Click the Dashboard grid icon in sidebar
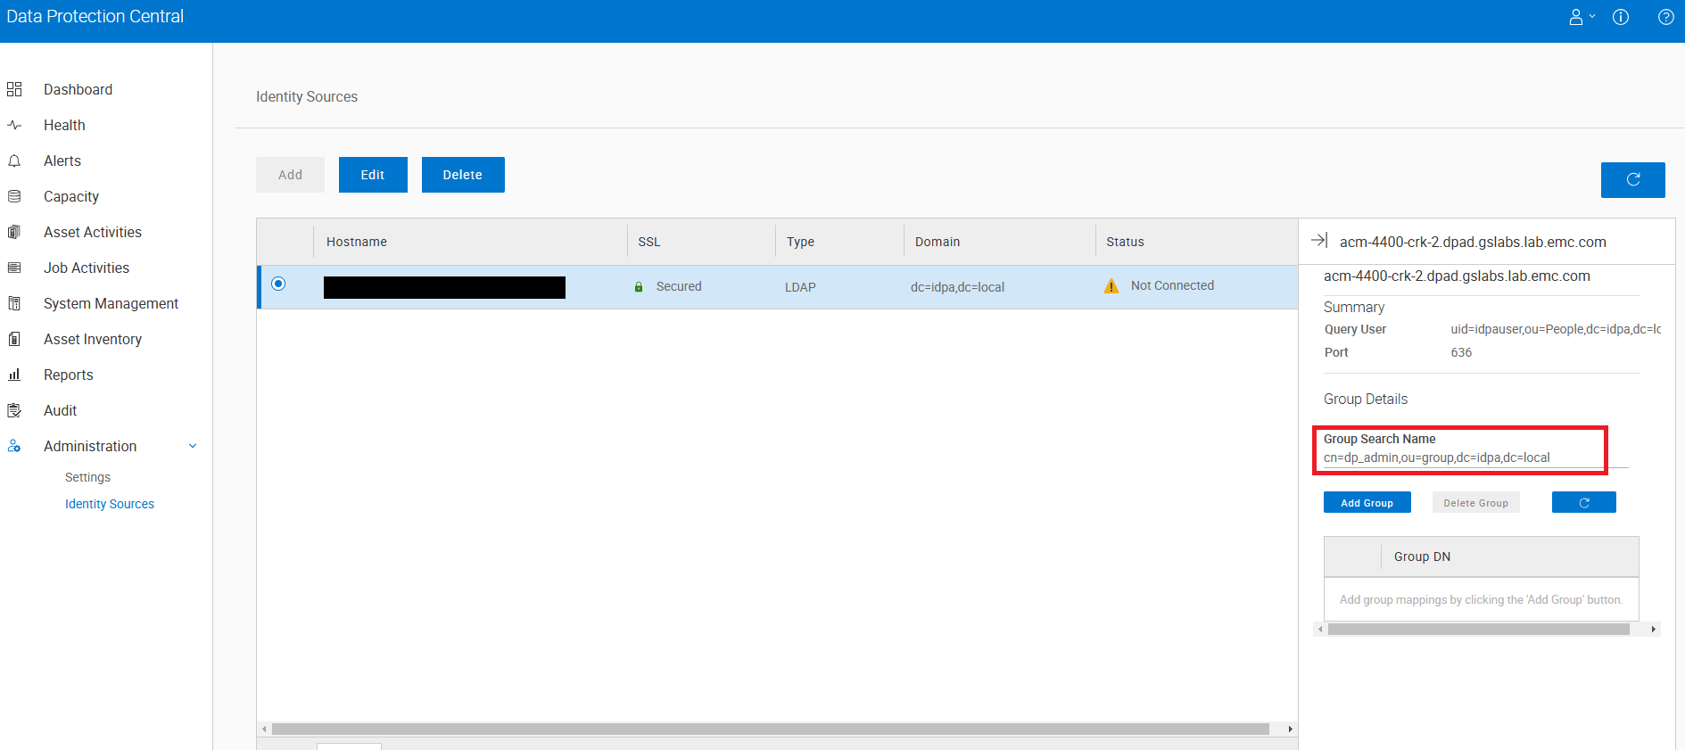 click(x=14, y=89)
